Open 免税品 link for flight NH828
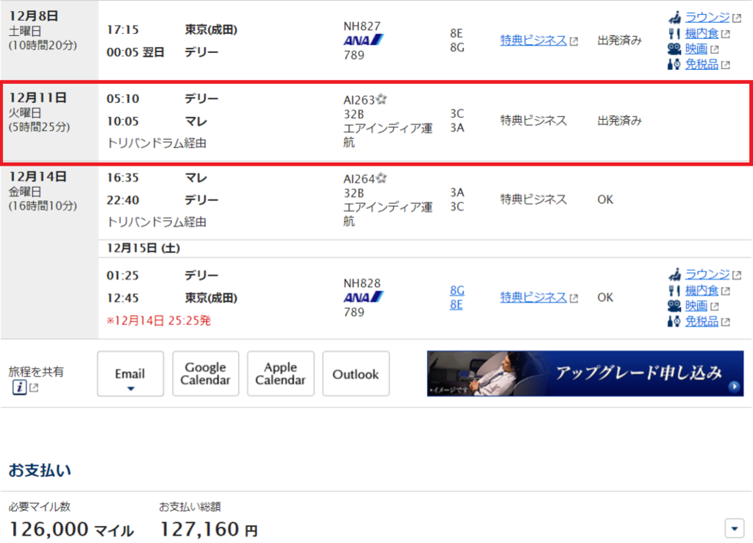Viewport: 753px width, 543px height. [x=702, y=321]
